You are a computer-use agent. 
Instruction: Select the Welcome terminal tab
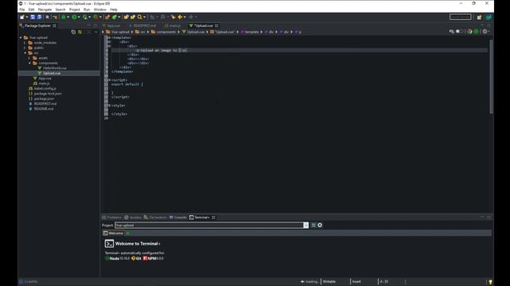pyautogui.click(x=113, y=233)
